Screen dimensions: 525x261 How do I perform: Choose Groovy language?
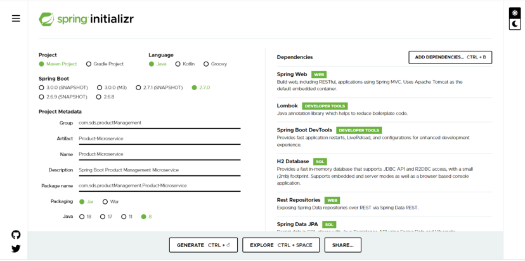[x=215, y=64]
